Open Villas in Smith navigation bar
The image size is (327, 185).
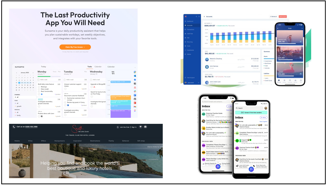[30, 141]
